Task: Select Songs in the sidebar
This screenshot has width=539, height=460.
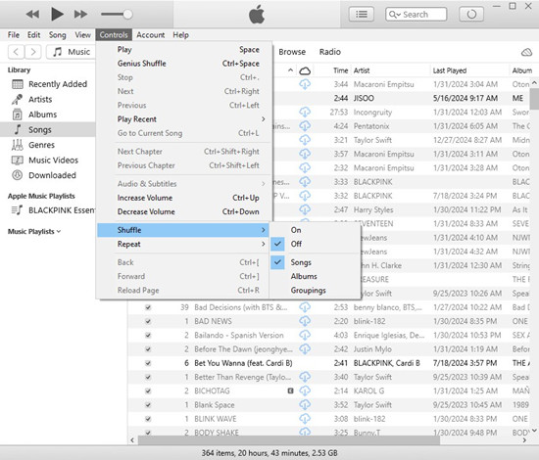Action: (47, 130)
